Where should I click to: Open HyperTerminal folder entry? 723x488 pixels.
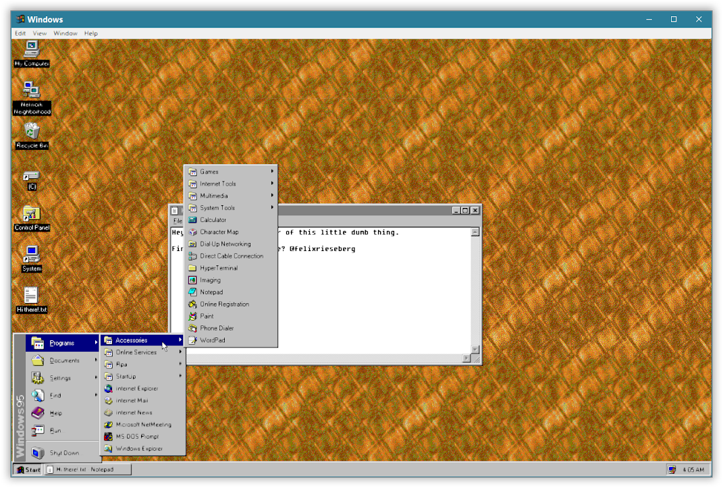pyautogui.click(x=231, y=268)
